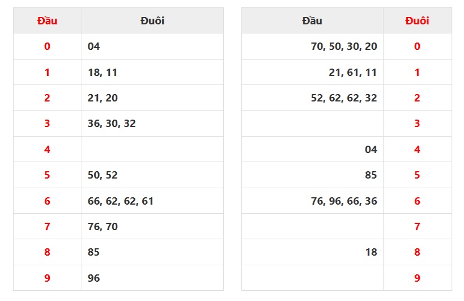Pick the cell with 50, 52
This screenshot has height=301, width=464.
103,175
